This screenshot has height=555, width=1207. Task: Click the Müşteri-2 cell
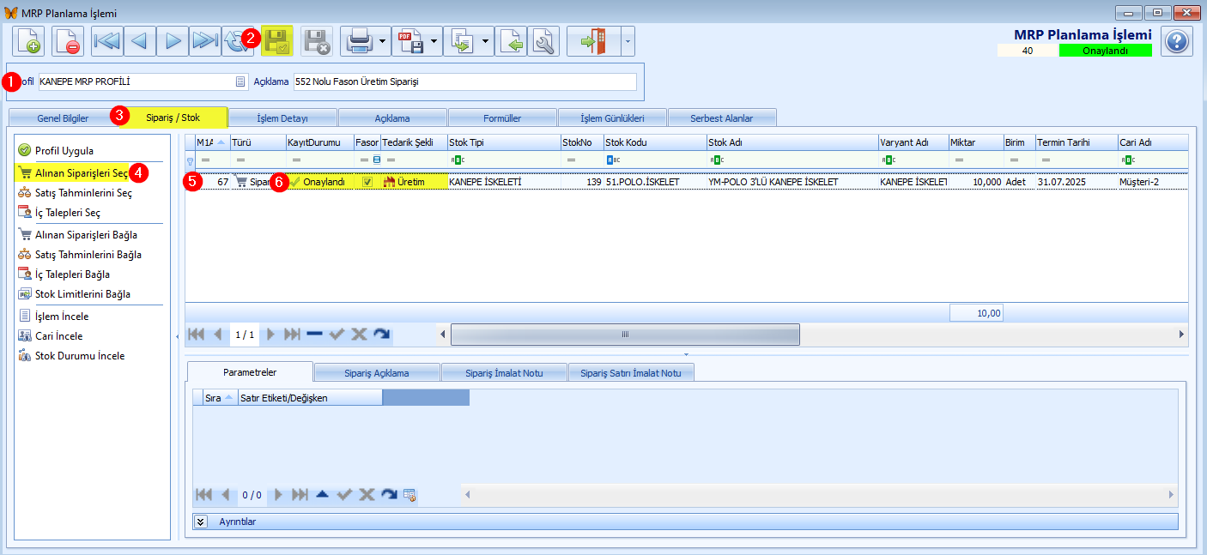point(1152,182)
